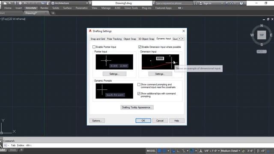
Task: Click the MODEL status bar button
Action: coord(151,151)
